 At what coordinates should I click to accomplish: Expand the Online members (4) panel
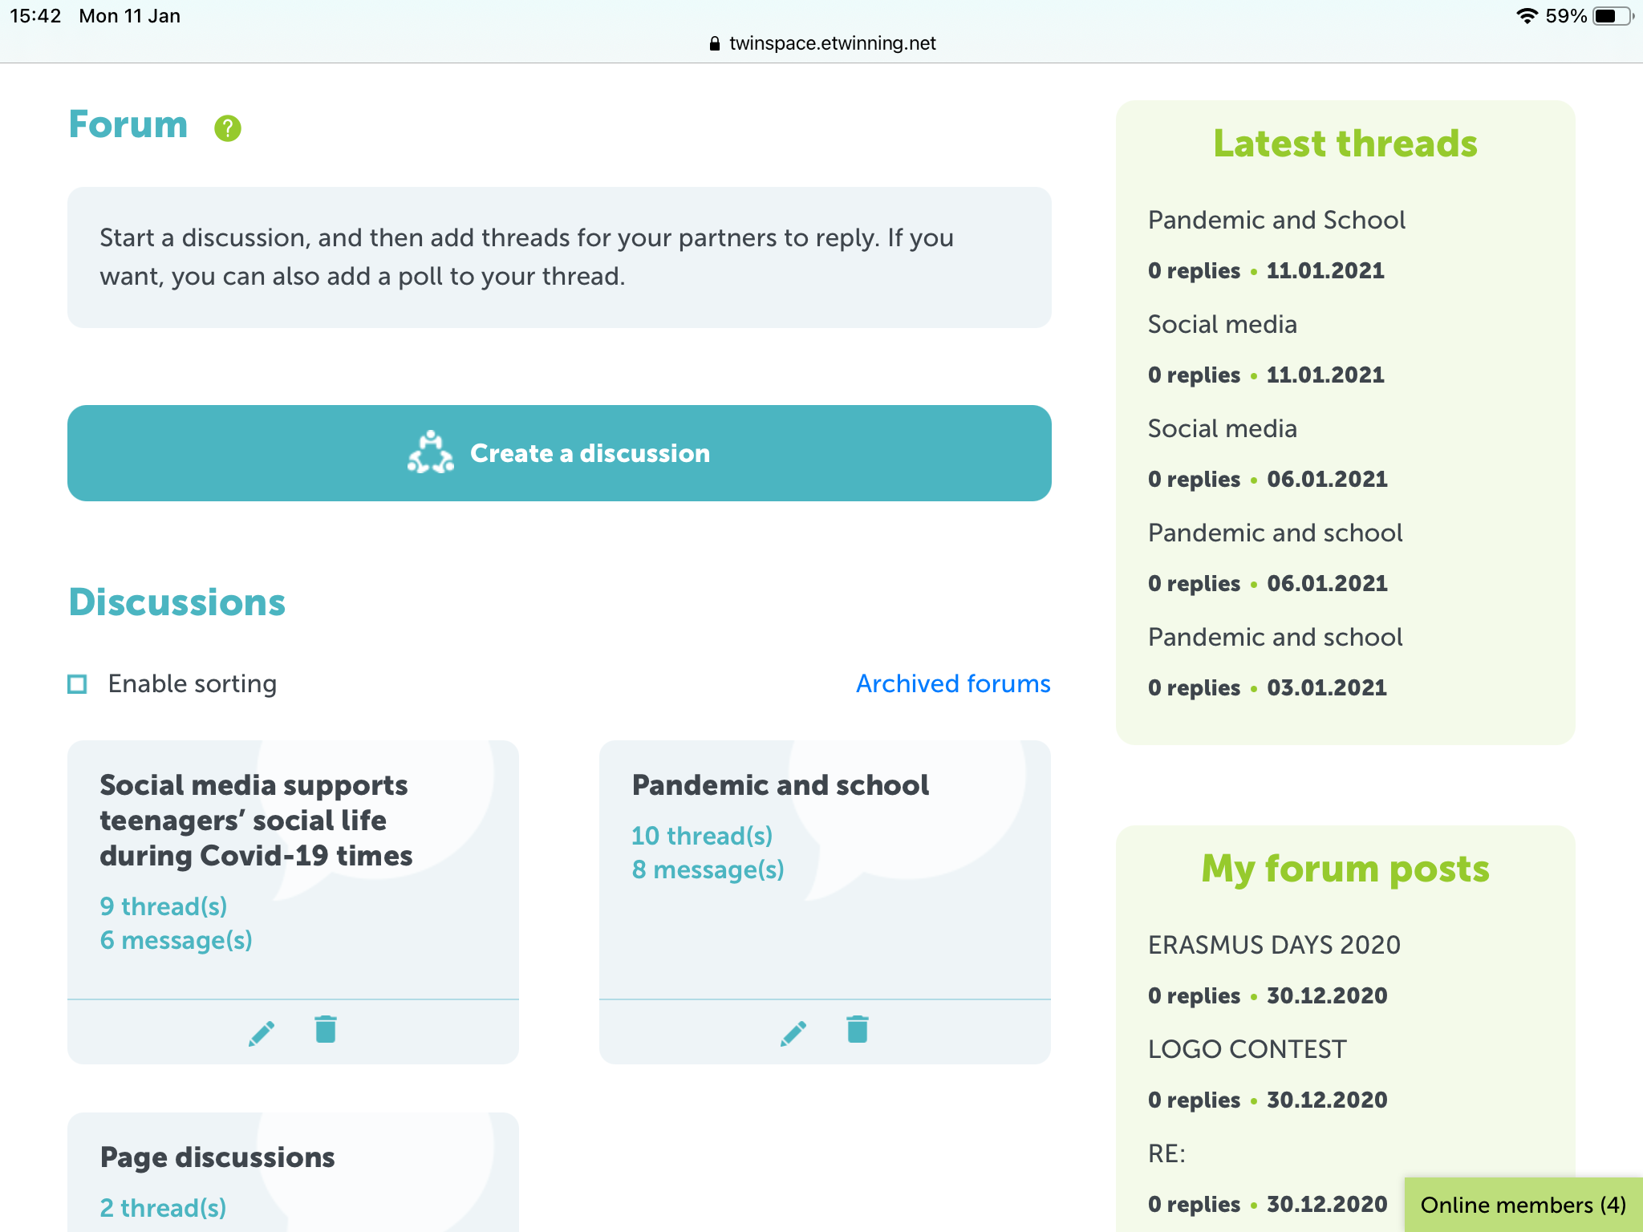click(x=1523, y=1205)
